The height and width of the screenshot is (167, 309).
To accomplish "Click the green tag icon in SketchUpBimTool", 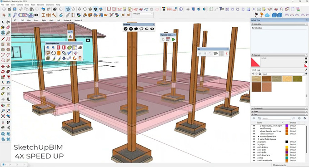I will pos(69,47).
